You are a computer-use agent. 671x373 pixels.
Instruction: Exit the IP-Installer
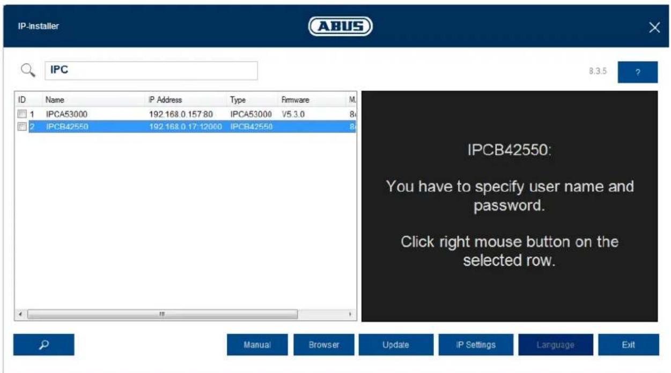tap(628, 345)
